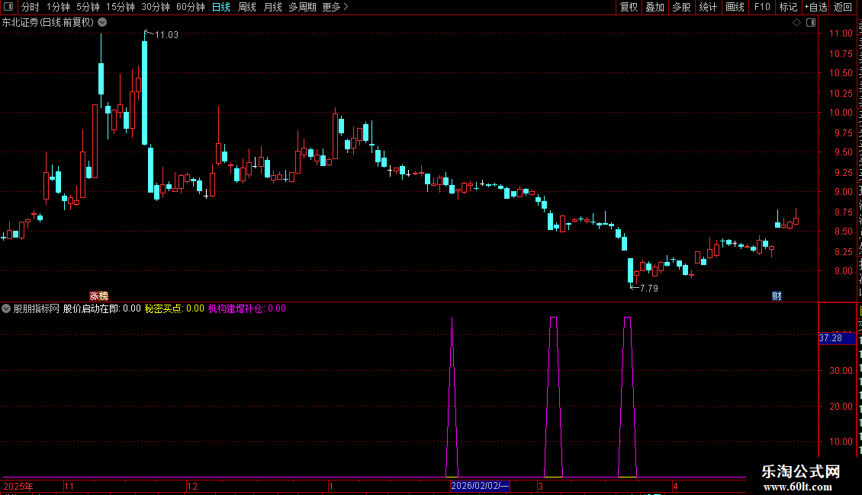Toggle the left sidebar panel icon
Image resolution: width=862 pixels, height=495 pixels.
pyautogui.click(x=8, y=7)
